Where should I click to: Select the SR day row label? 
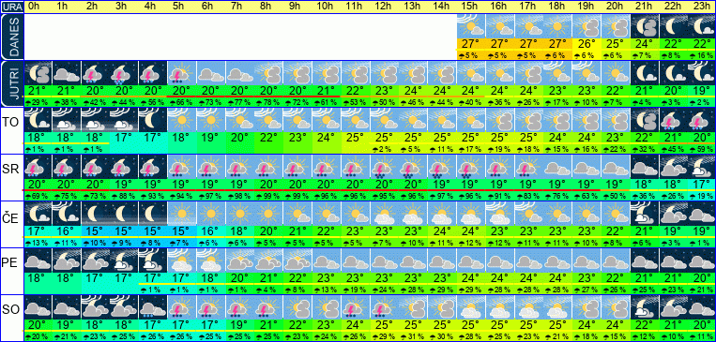click(x=9, y=170)
